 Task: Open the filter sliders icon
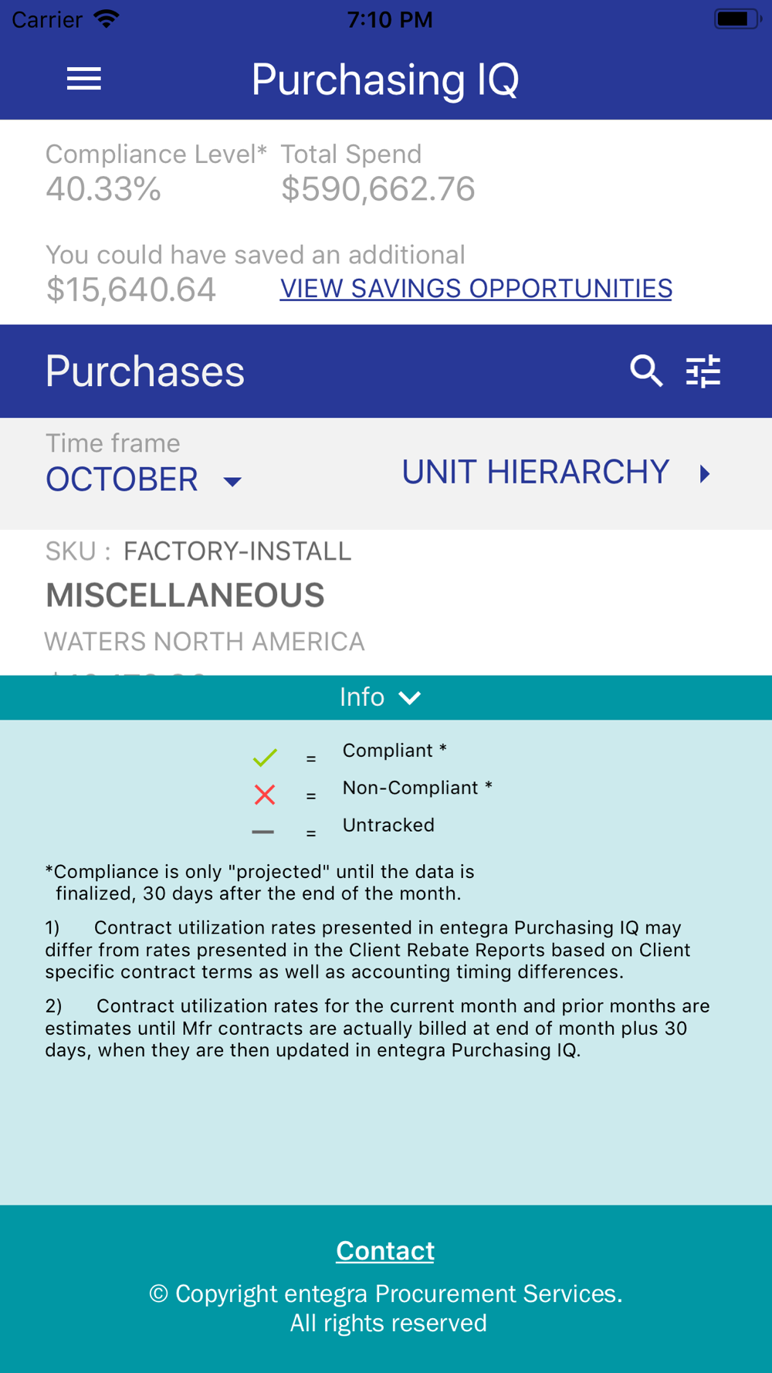[x=703, y=371]
